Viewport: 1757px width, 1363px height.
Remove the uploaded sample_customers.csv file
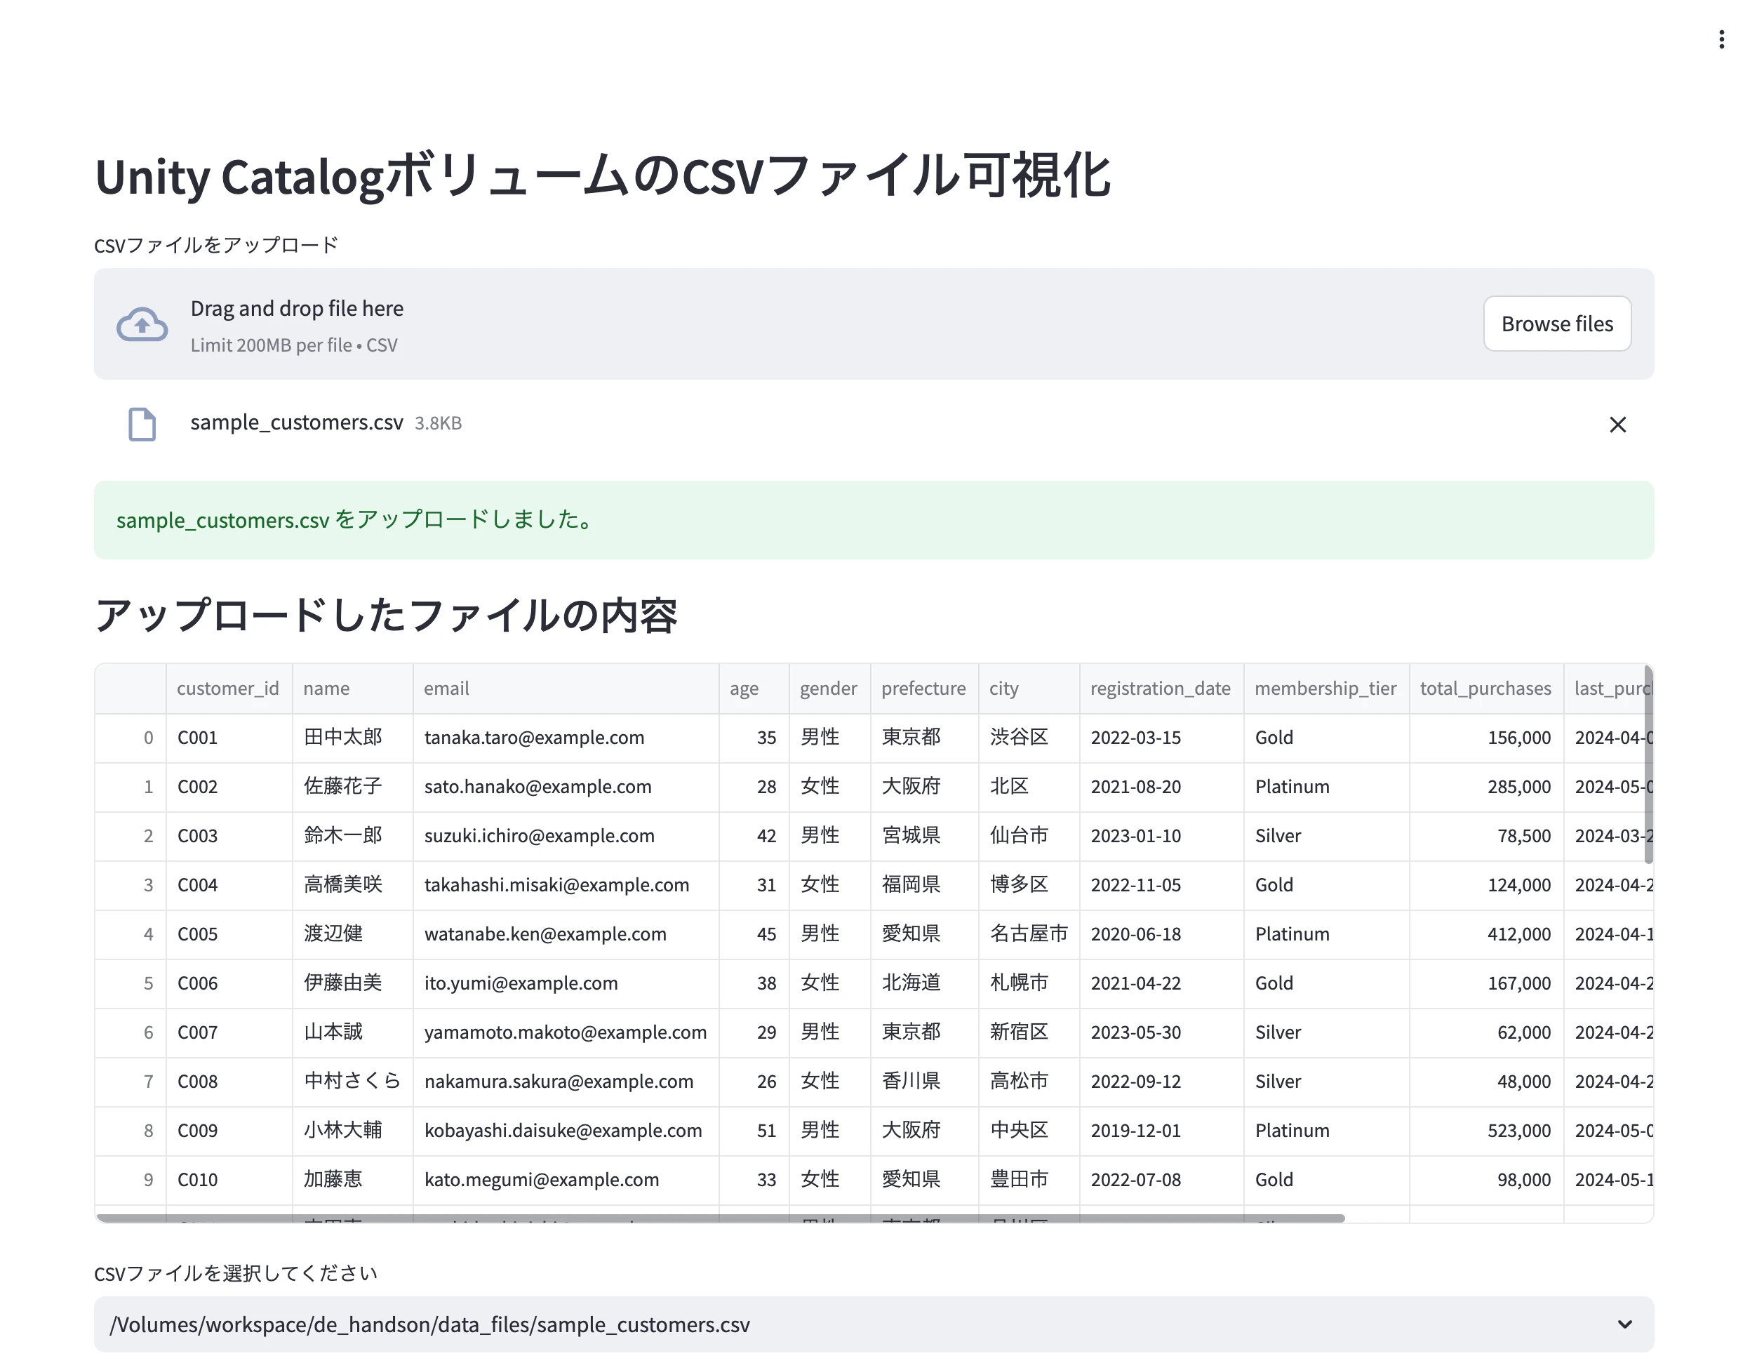[x=1617, y=424]
